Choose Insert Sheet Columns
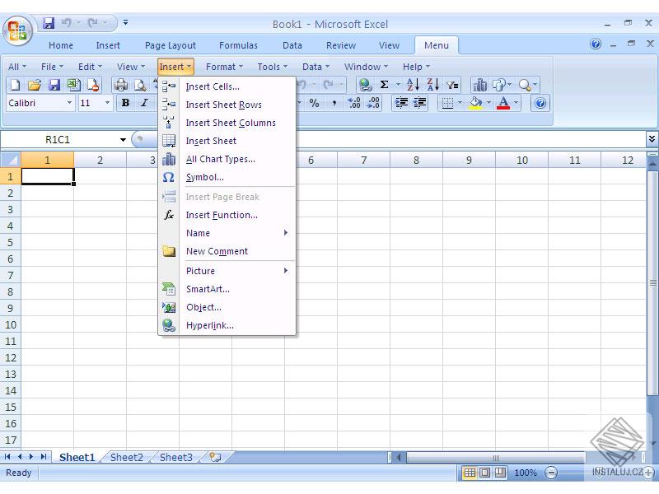This screenshot has height=494, width=659. 227,123
